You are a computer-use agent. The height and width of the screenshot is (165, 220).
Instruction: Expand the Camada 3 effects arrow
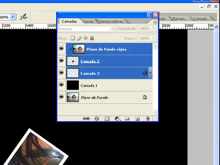[x=150, y=73]
